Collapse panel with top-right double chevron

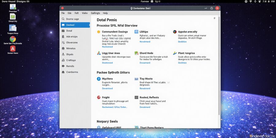(214, 18)
